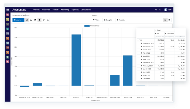
Task: Open the apps grid menu icon
Action: point(8,10)
